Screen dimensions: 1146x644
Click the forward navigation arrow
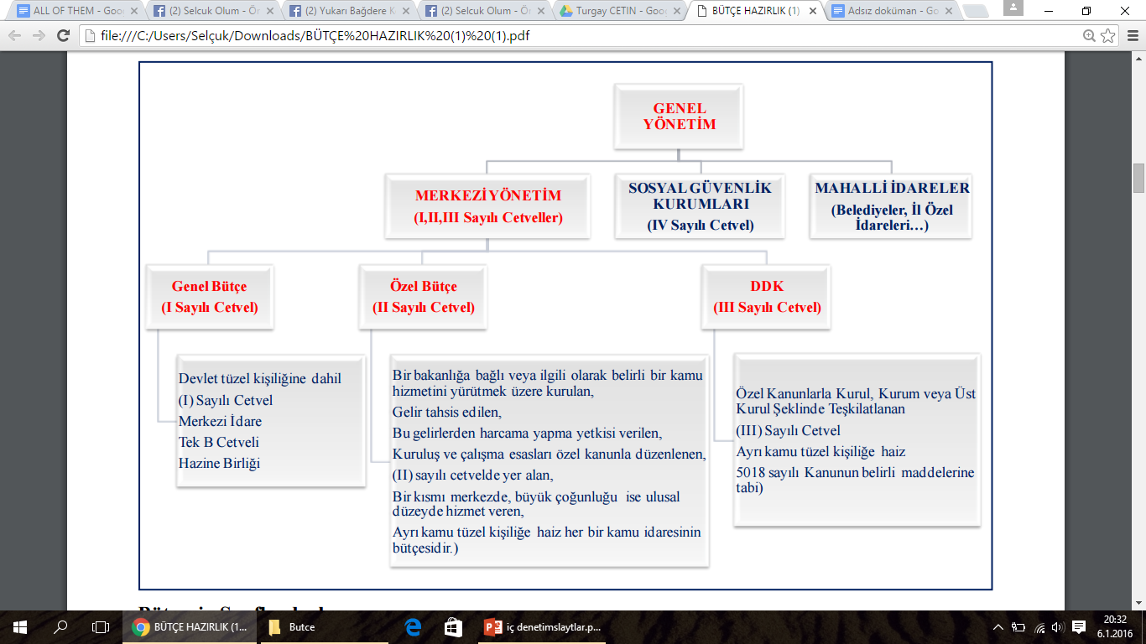coord(39,36)
